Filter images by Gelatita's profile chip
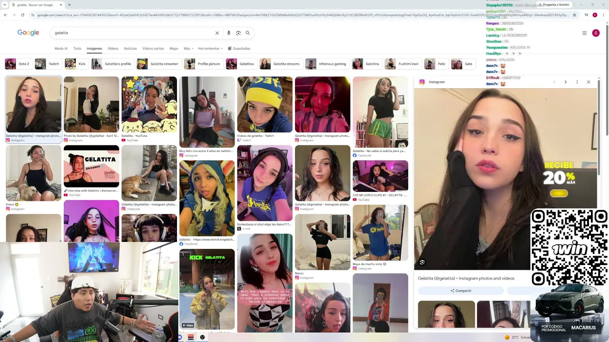 coord(112,64)
